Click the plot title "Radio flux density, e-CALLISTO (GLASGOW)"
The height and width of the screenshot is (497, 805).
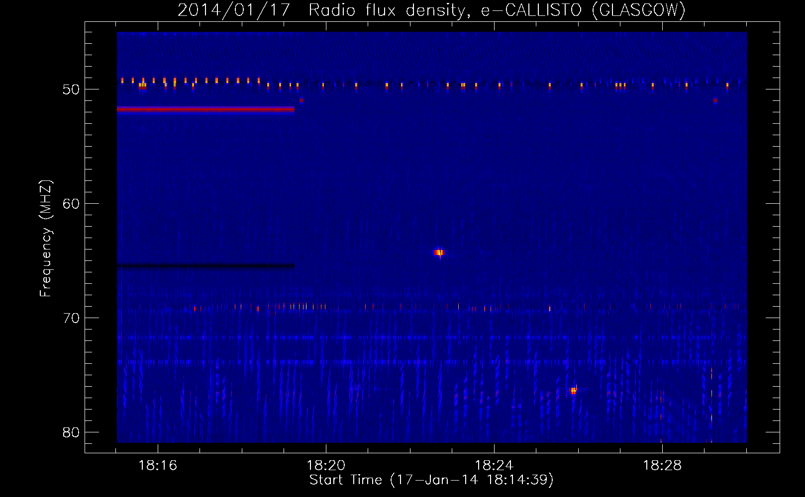497,10
